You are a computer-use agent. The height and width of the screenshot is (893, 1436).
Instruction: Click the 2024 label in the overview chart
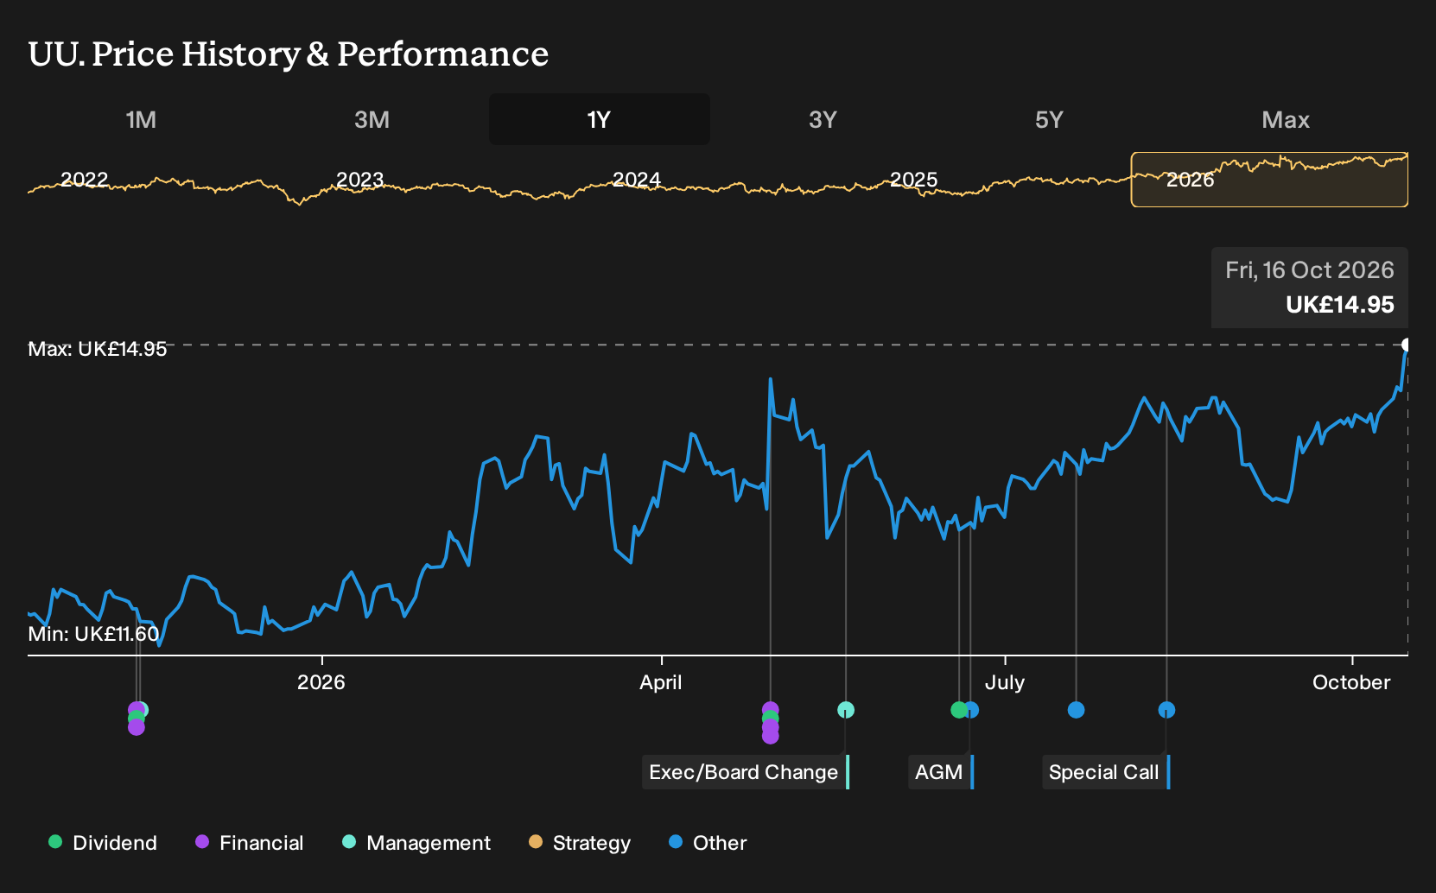[x=637, y=180]
